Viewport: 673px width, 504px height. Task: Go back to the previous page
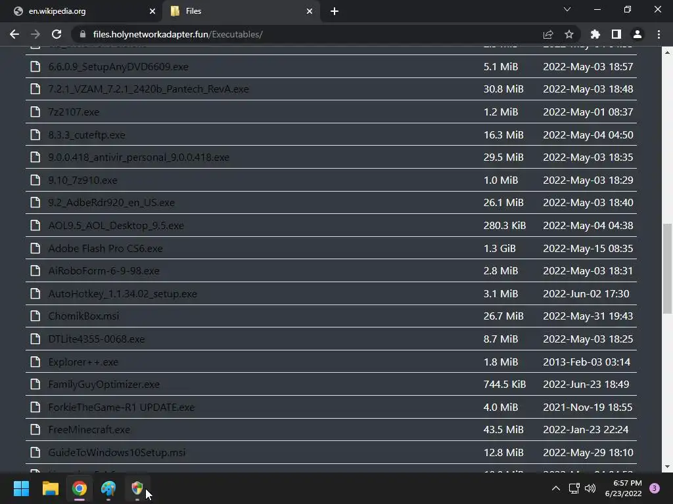pyautogui.click(x=14, y=34)
